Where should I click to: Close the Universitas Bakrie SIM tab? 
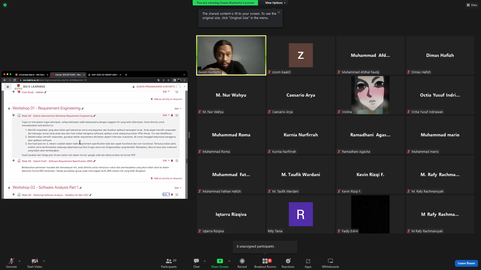(x=47, y=75)
